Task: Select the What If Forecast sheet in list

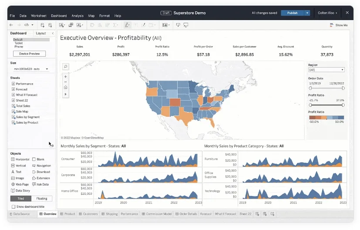Action: click(24, 95)
